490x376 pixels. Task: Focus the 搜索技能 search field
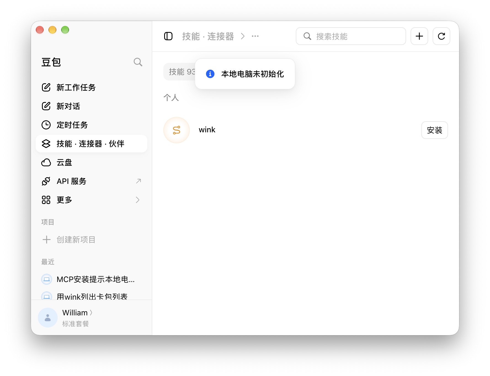pyautogui.click(x=351, y=36)
